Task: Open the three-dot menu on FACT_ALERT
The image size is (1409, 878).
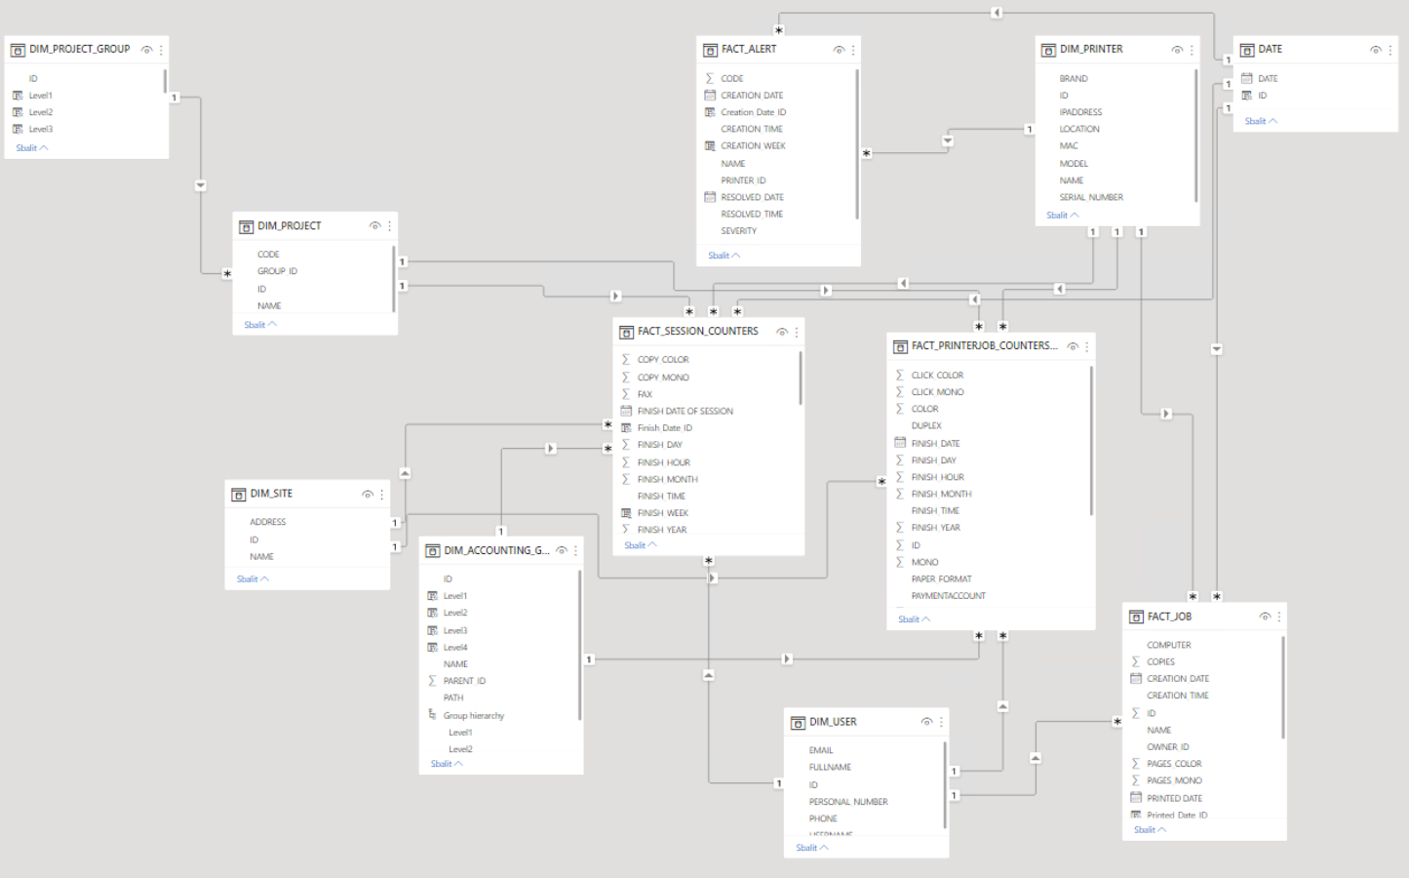Action: pyautogui.click(x=852, y=49)
